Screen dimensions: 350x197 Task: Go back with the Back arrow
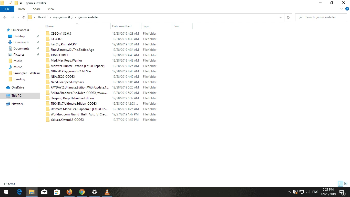click(x=5, y=17)
